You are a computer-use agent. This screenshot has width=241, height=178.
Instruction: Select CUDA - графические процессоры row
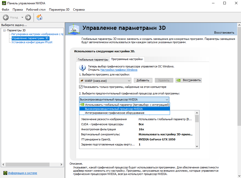137,124
